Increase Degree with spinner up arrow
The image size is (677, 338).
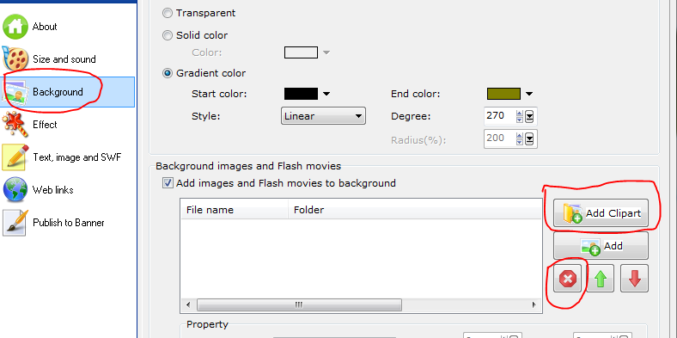click(520, 114)
